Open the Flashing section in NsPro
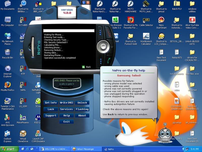Image resolution: width=202 pixels, height=152 pixels. pyautogui.click(x=82, y=109)
